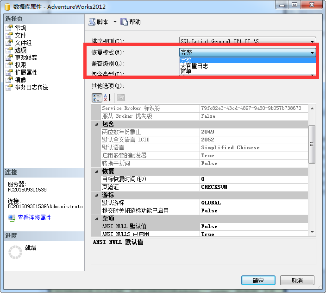Image resolution: width=326 pixels, height=293 pixels.
Task: Collapse the 游标 property section
Action: point(96,195)
